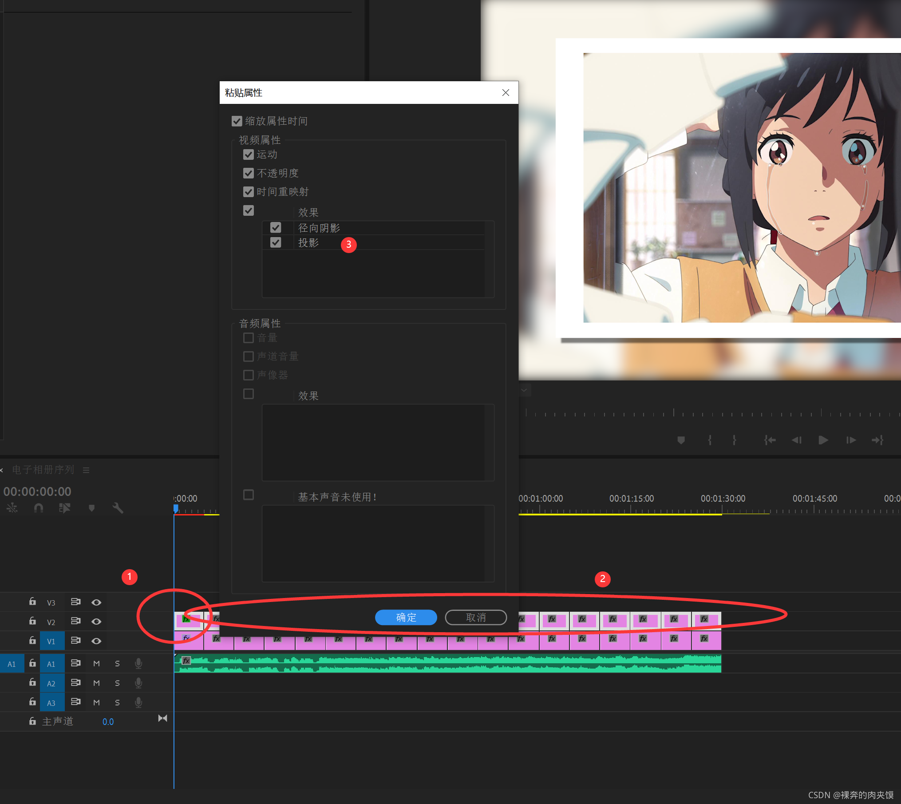This screenshot has width=901, height=804.
Task: Toggle A3 track lock
Action: pyautogui.click(x=32, y=702)
